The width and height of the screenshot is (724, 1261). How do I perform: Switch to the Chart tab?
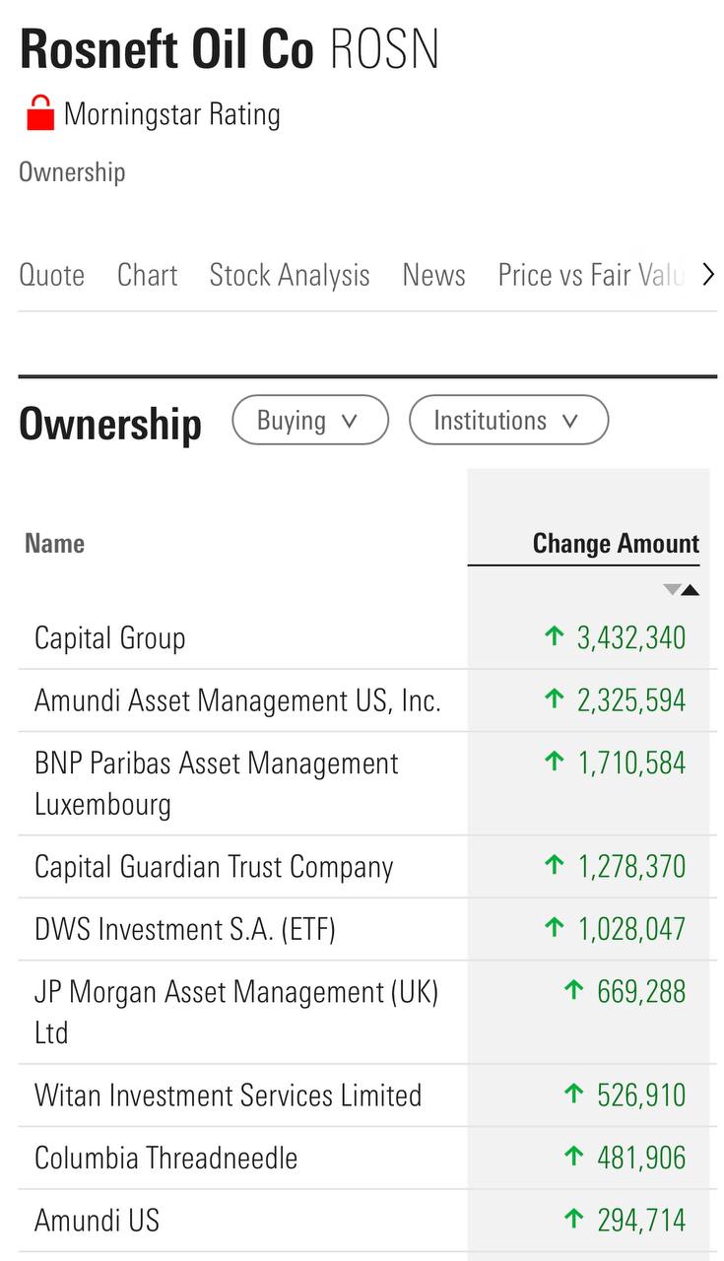click(147, 275)
